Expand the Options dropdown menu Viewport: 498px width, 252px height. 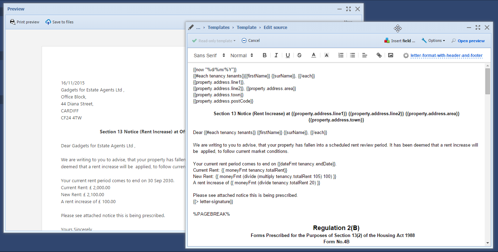point(433,41)
